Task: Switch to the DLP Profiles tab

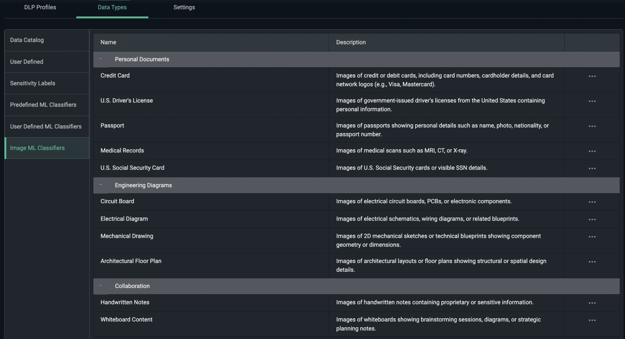Action: click(x=40, y=8)
